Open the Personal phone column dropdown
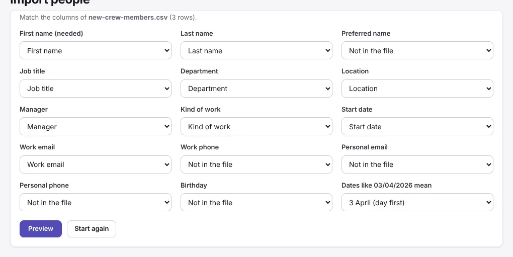The height and width of the screenshot is (257, 513). point(96,202)
